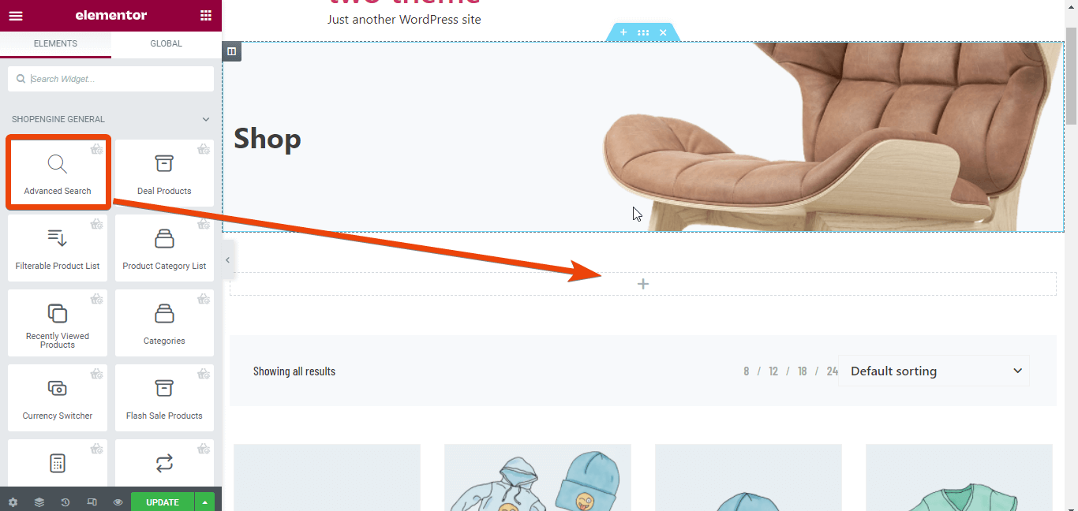Collapse the Elementor side panel
This screenshot has height=511, width=1078.
[227, 260]
